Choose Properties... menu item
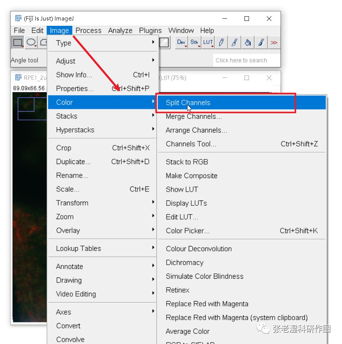342x344 pixels. coord(102,88)
